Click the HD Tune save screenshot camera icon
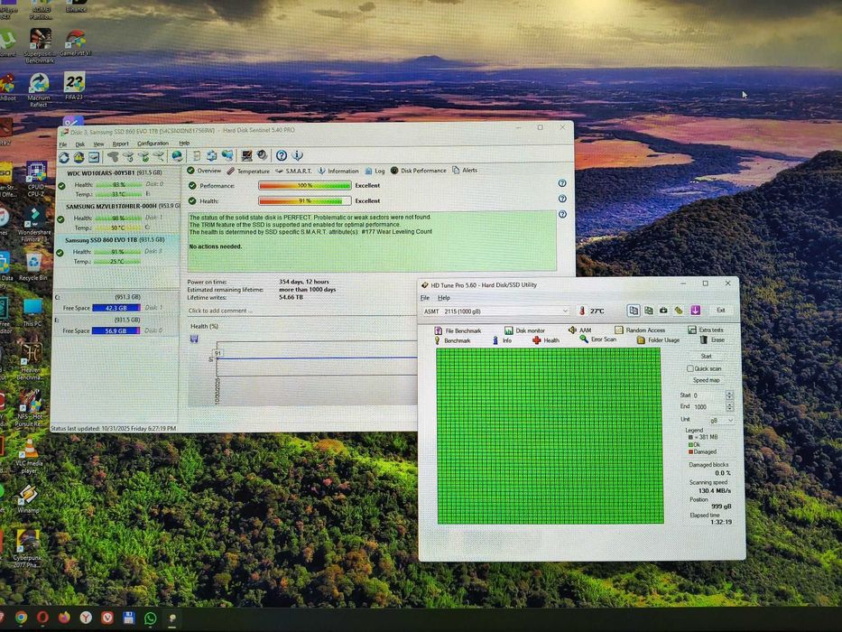 [x=663, y=311]
